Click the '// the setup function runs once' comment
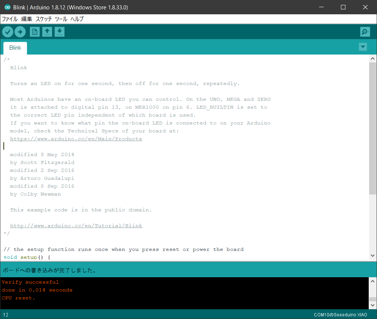 (x=124, y=249)
